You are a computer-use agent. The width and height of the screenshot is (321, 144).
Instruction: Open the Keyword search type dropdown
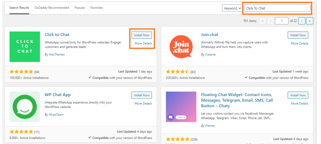pyautogui.click(x=232, y=8)
